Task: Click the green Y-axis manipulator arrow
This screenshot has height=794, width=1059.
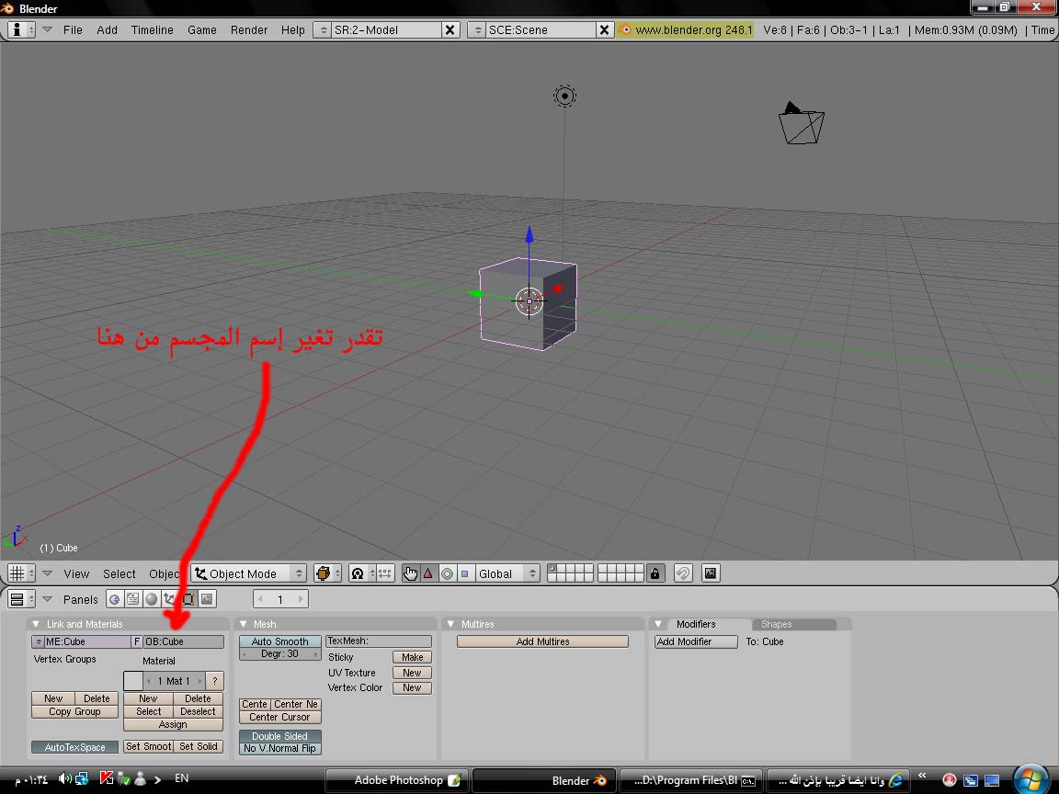Action: click(x=475, y=294)
